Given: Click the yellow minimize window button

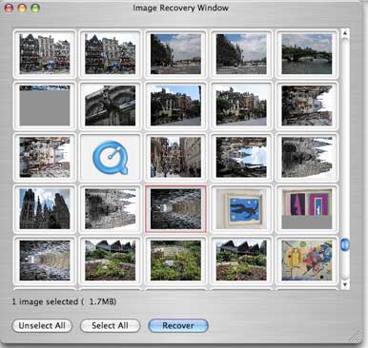Looking at the screenshot, I should coord(22,9).
